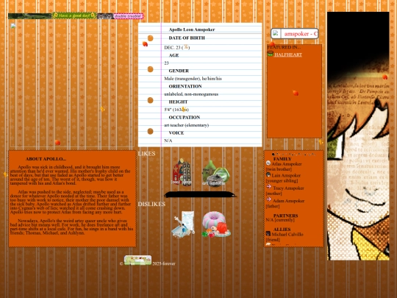The height and width of the screenshot is (298, 397).
Task: Click the 'PARTNERS' heading
Action: click(285, 216)
